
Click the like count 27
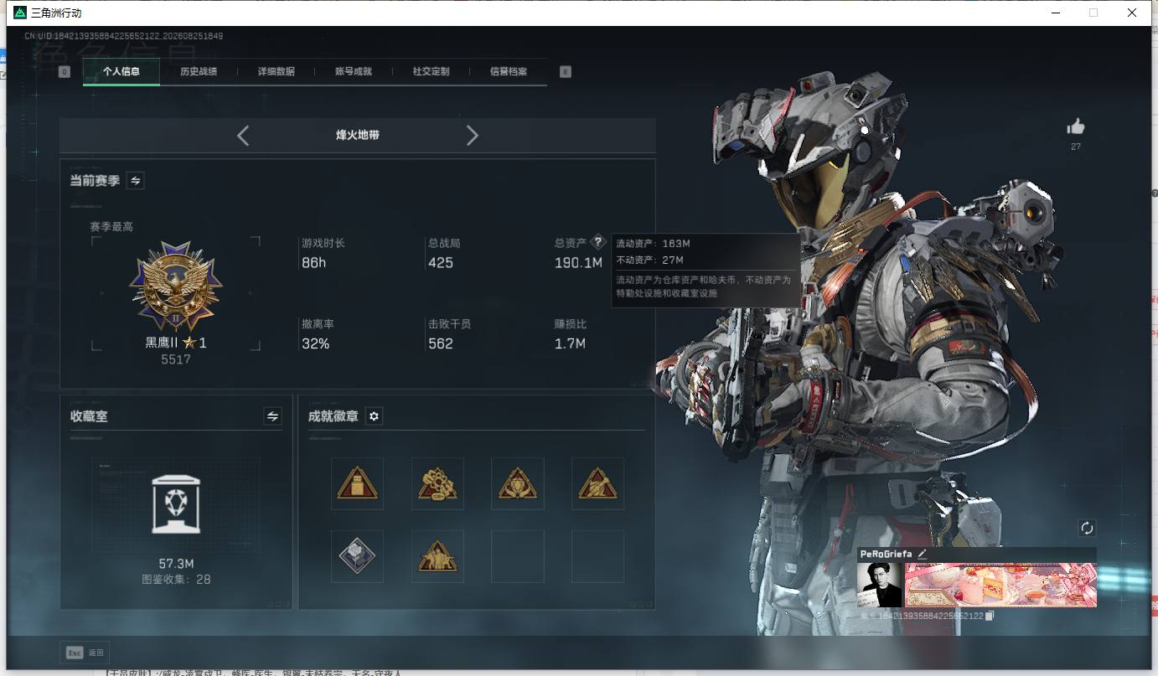[1076, 147]
